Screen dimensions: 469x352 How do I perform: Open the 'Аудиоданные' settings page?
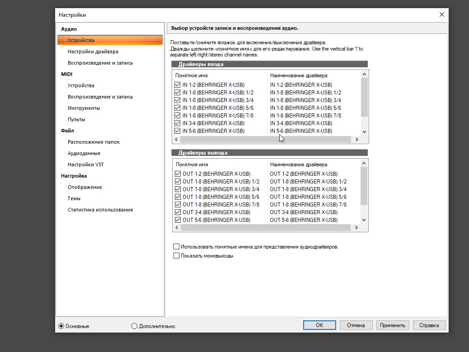pos(84,153)
